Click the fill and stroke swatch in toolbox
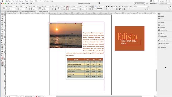 2,58
